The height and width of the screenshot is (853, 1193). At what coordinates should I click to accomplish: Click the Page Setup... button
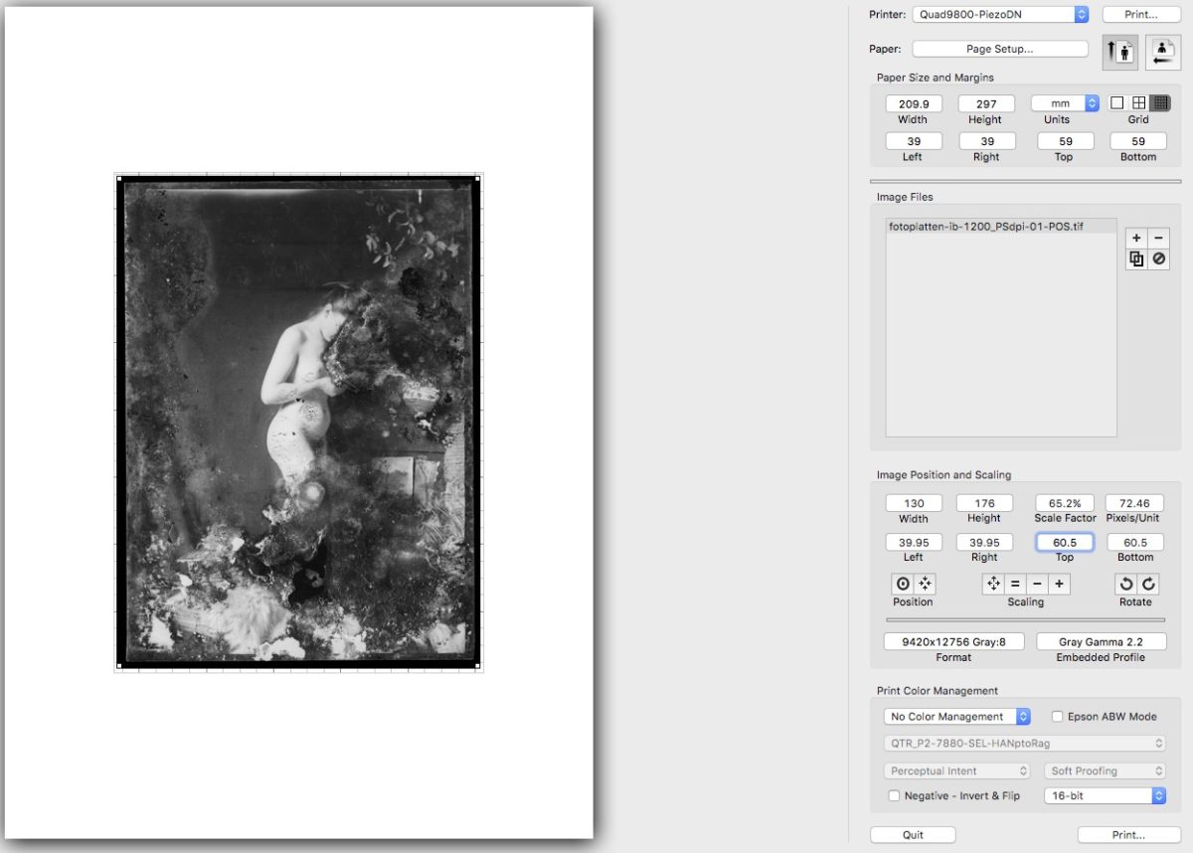[999, 49]
